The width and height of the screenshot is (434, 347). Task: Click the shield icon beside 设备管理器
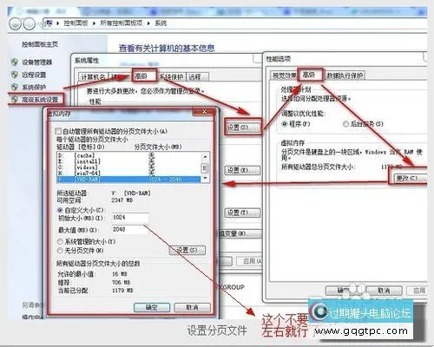tap(15, 62)
